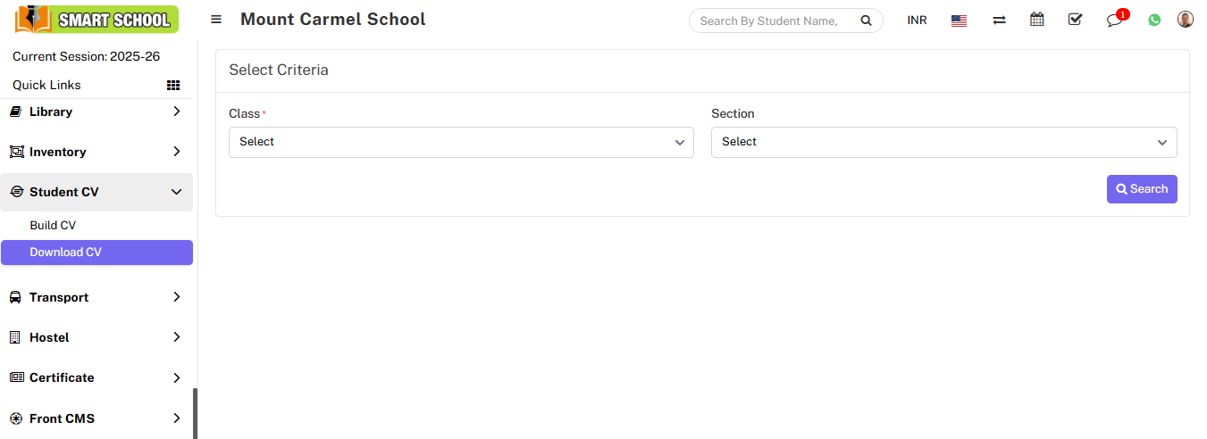This screenshot has height=439, width=1207.
Task: Open chat messages with notification badge
Action: (x=1114, y=20)
